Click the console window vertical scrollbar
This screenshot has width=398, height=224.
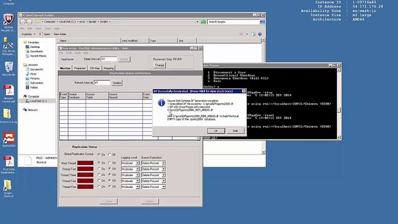click(339, 103)
